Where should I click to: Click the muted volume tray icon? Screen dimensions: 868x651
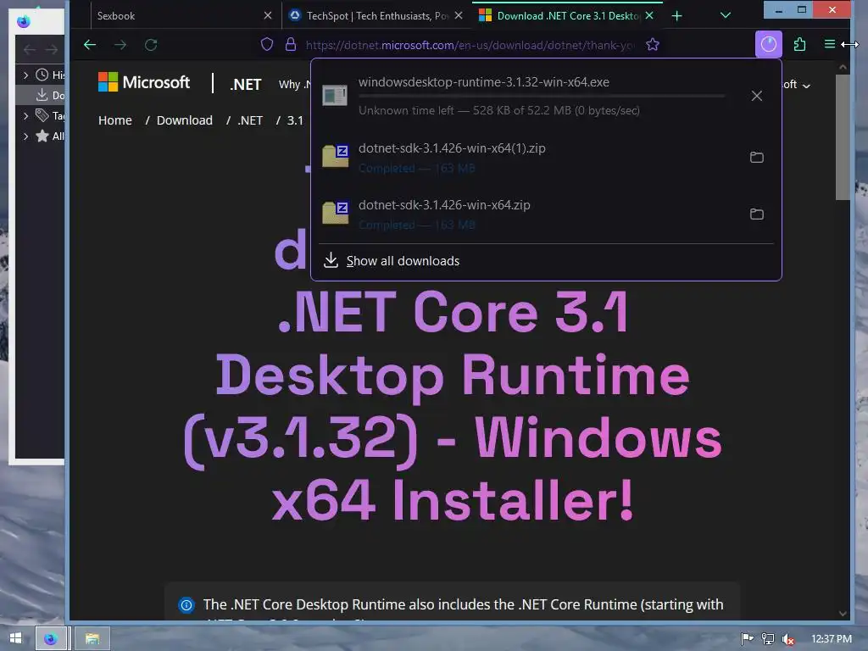click(x=788, y=639)
